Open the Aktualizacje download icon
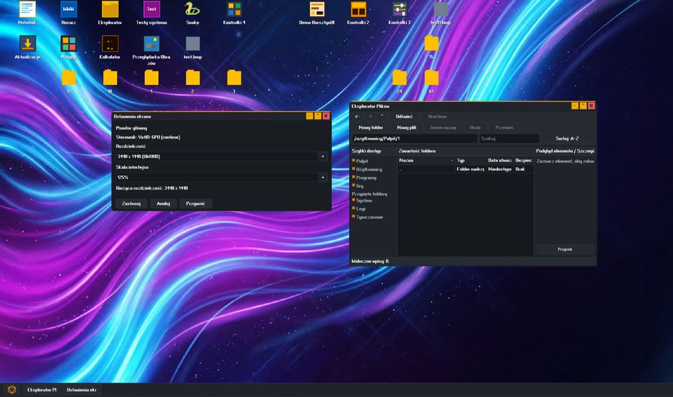 28,43
